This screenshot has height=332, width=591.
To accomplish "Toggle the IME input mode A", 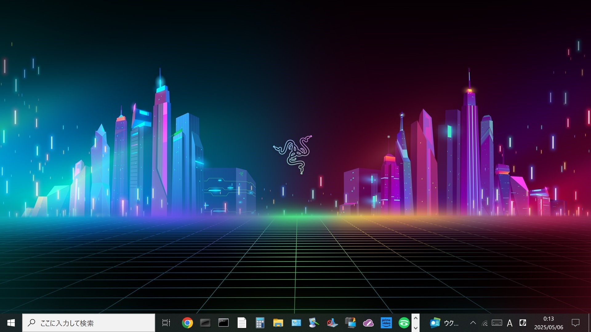I will coord(510,323).
